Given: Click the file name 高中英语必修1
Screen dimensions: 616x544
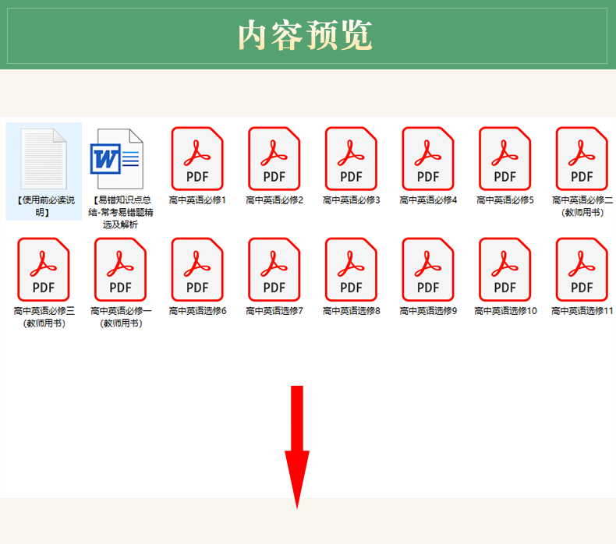Looking at the screenshot, I should tap(197, 200).
